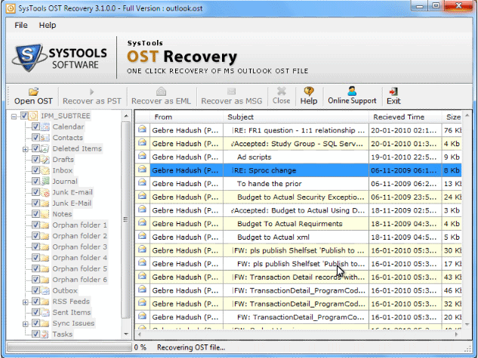The image size is (478, 358).
Task: Sort emails by the Subject column header
Action: pos(295,117)
